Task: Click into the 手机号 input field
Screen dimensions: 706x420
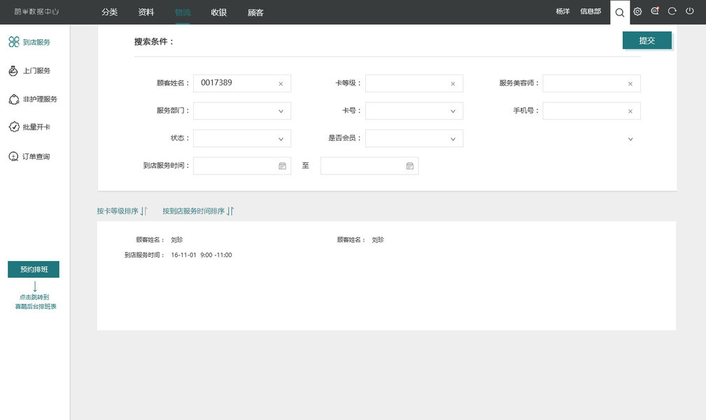Action: click(591, 111)
